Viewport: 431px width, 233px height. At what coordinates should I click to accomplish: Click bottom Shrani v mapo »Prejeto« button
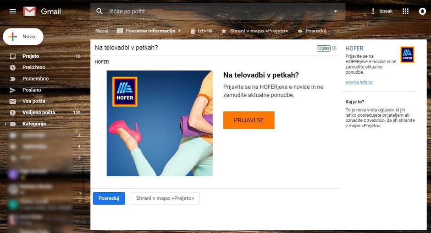coord(165,198)
